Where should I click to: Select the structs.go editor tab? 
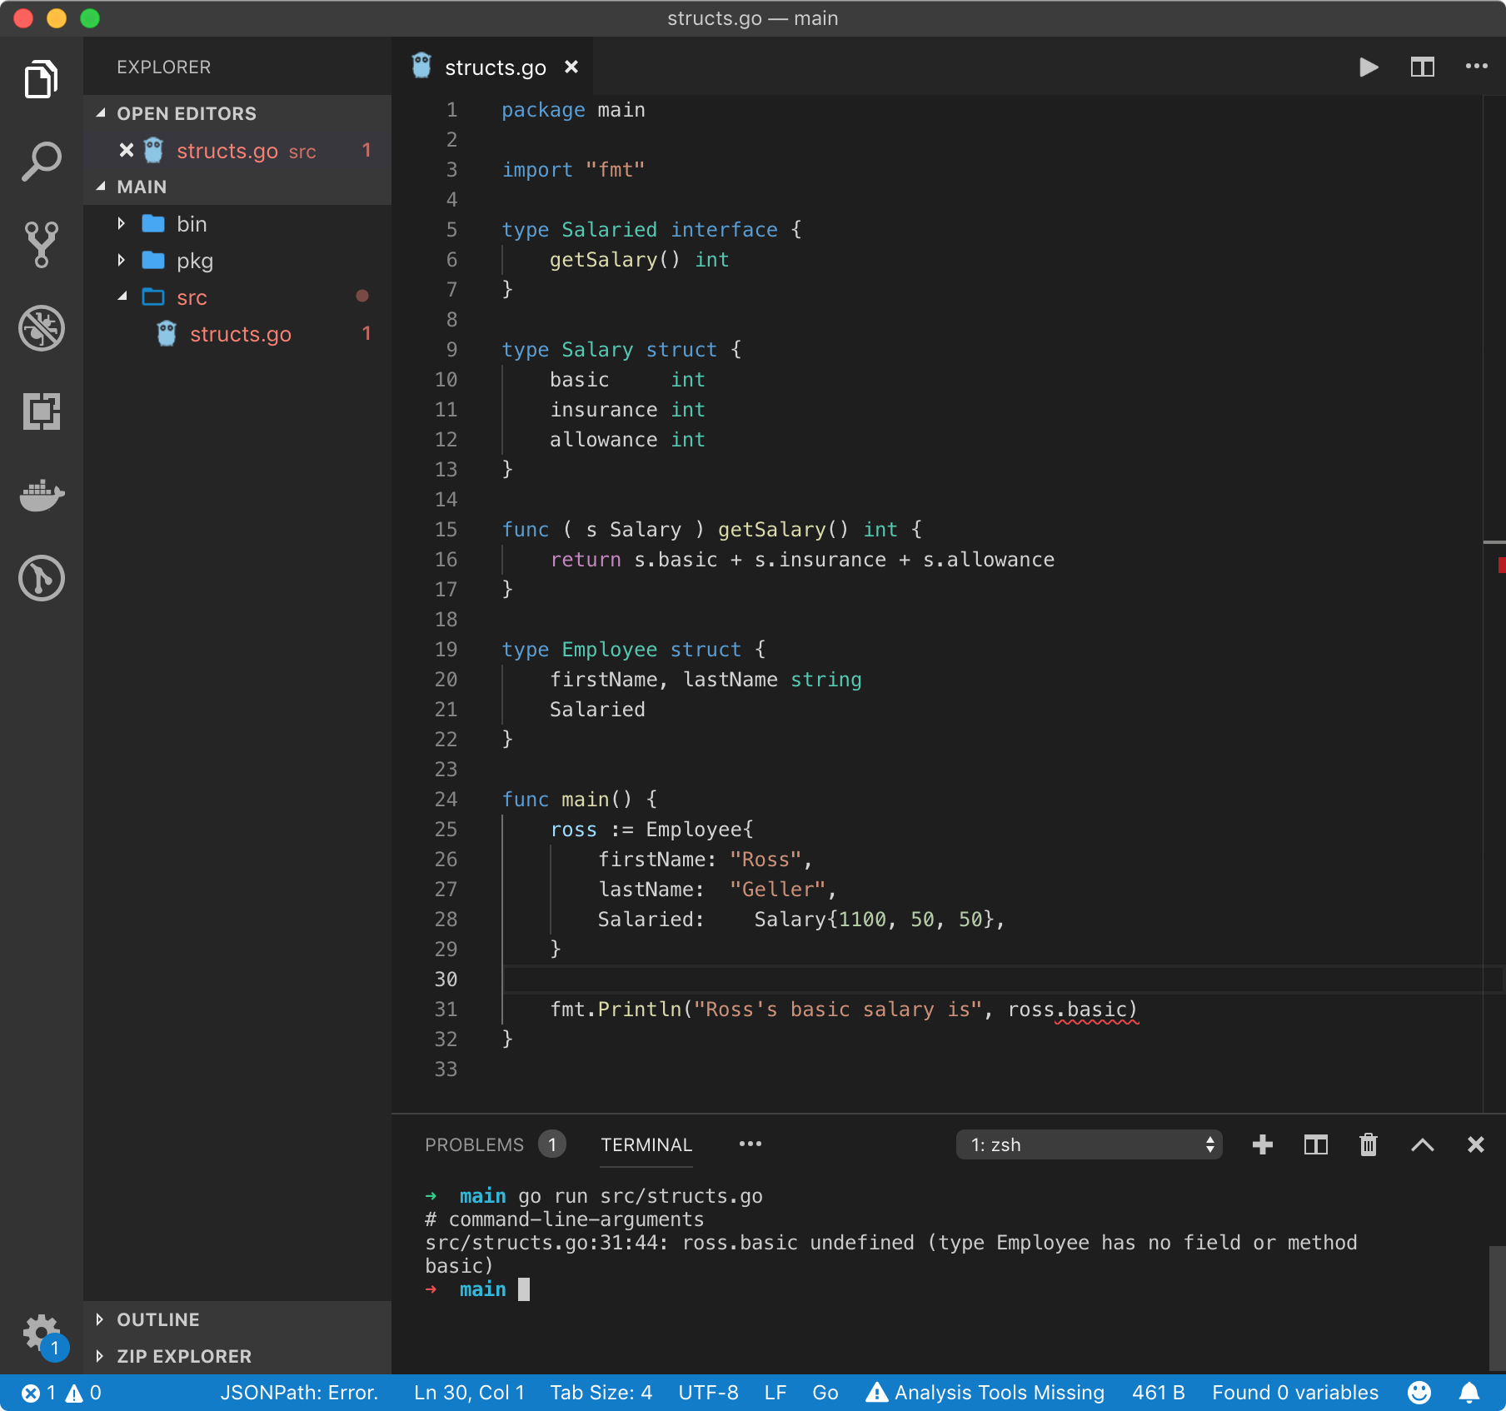495,67
